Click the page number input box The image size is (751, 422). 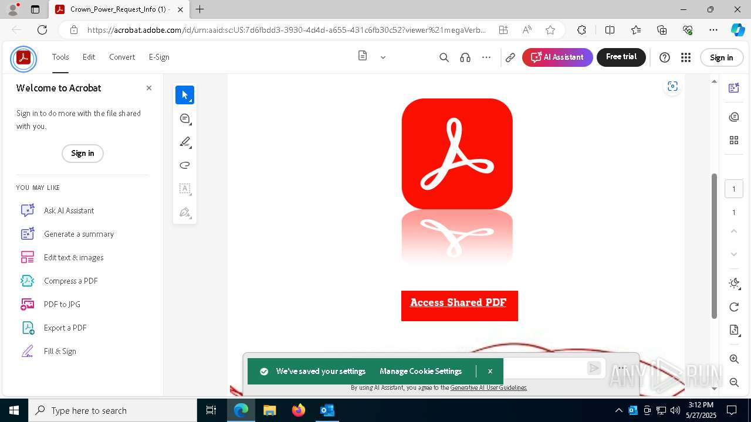734,189
